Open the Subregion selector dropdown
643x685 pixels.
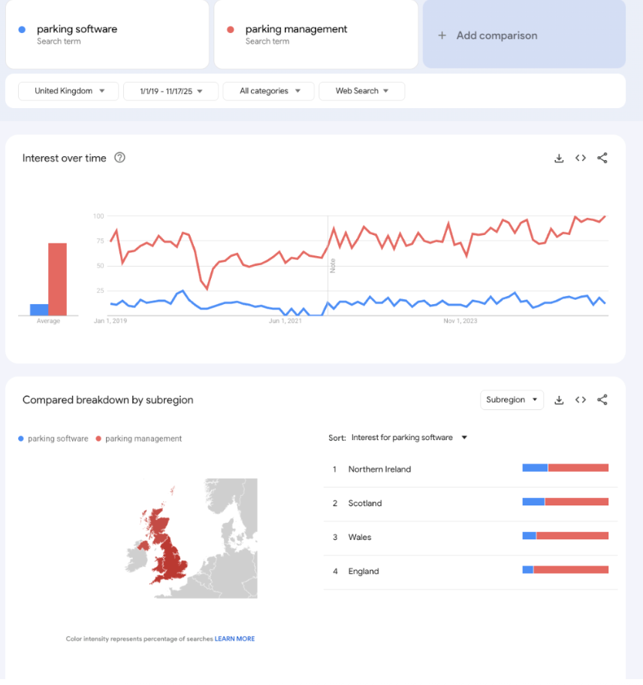point(512,400)
